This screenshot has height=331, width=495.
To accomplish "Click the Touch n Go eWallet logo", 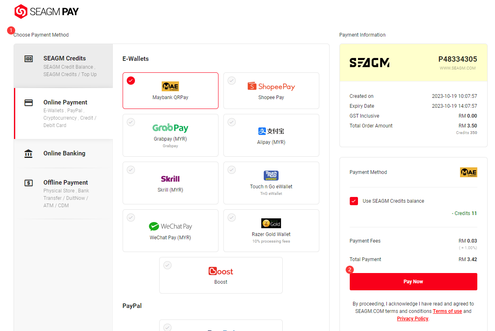I will (271, 176).
